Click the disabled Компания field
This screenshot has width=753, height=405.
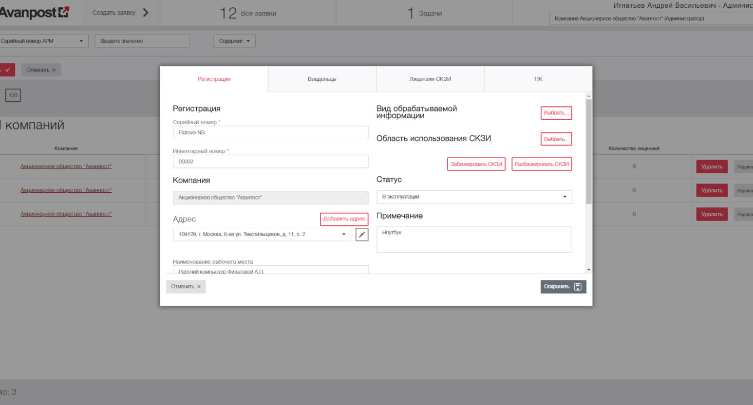(270, 198)
